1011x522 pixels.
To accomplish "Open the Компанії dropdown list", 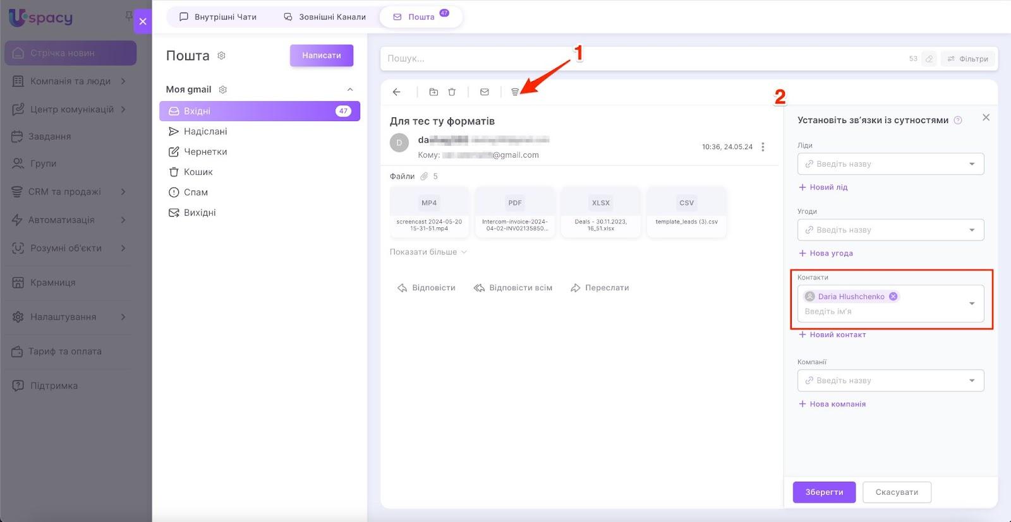I will coord(971,381).
